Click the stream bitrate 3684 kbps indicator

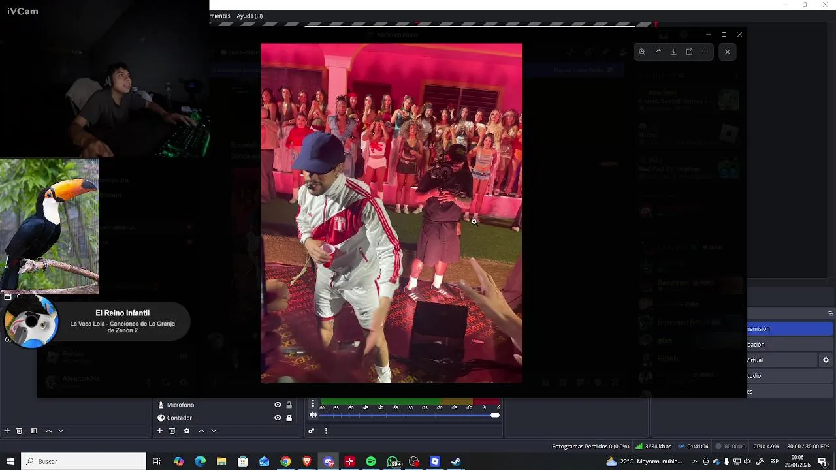[654, 446]
